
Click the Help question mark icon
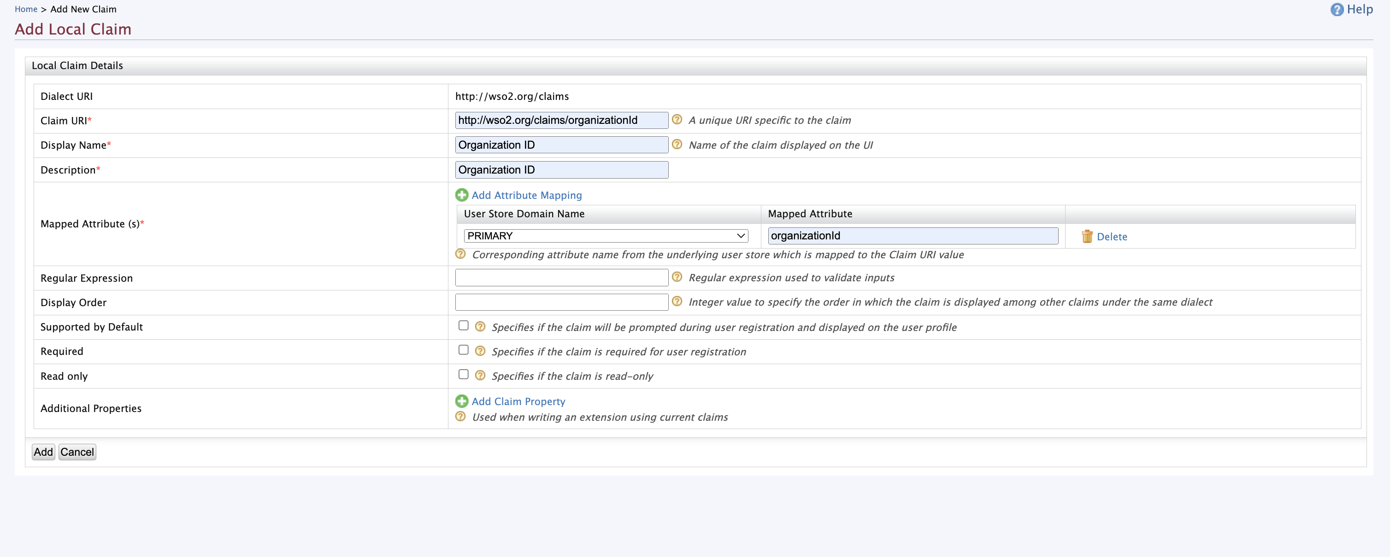pyautogui.click(x=1337, y=10)
